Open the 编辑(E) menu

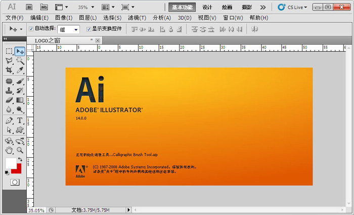click(x=39, y=18)
